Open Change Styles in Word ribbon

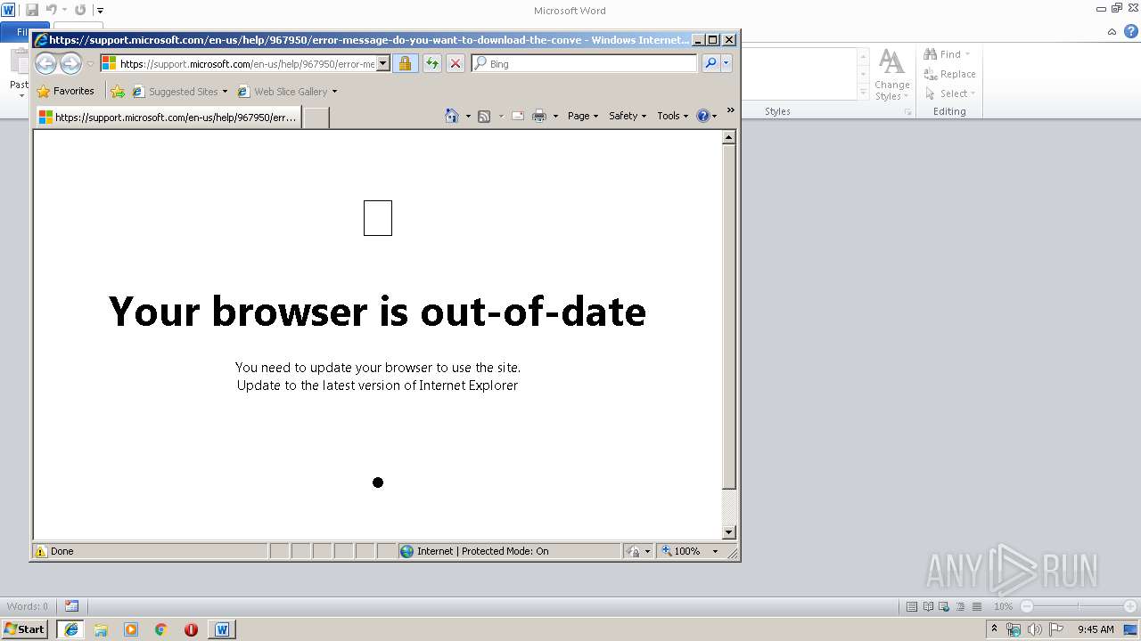coord(891,75)
